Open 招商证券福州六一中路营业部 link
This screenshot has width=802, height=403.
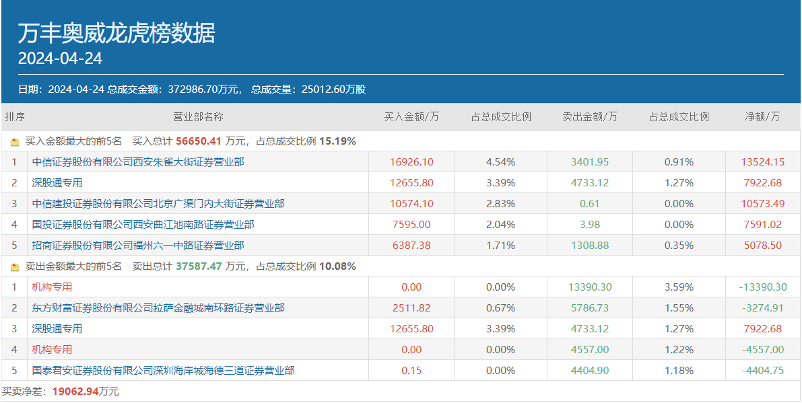pyautogui.click(x=138, y=246)
